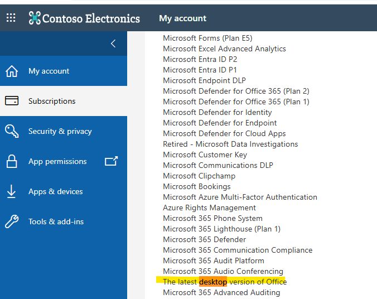Open Tools & add-ins section
Image resolution: width=377 pixels, height=299 pixels.
pyautogui.click(x=56, y=222)
